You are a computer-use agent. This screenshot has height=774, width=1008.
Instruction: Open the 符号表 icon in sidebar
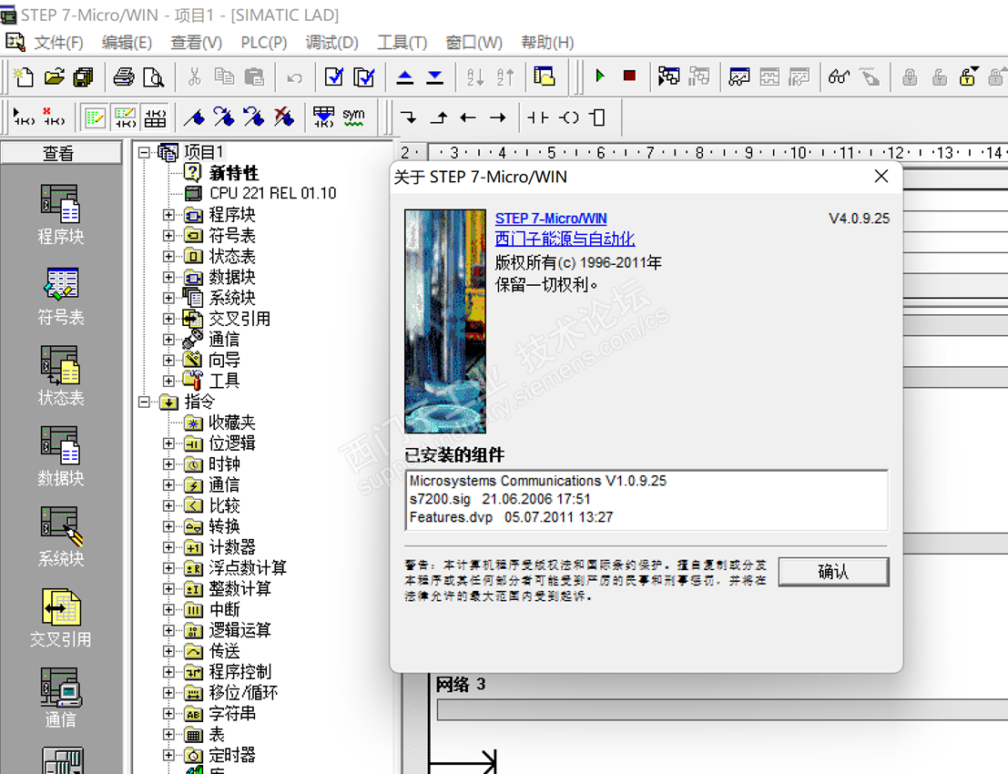60,285
